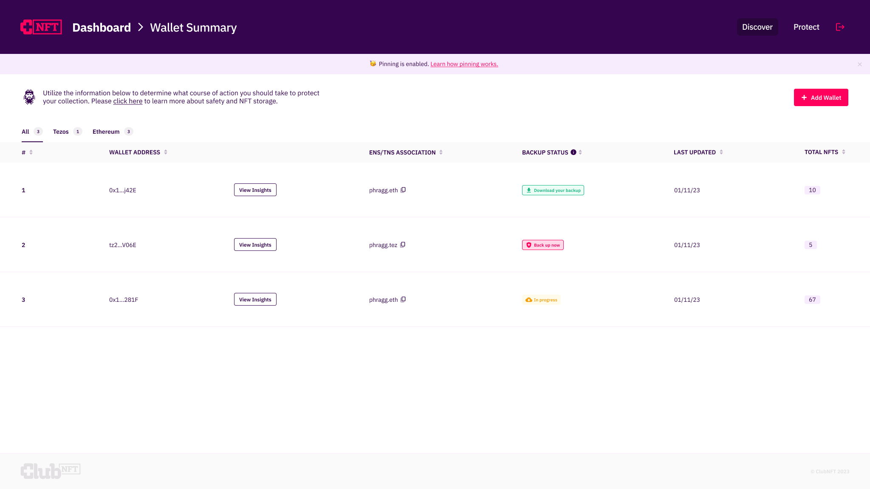The image size is (870, 489).
Task: Click the ClubNFT logo in header
Action: tap(41, 27)
